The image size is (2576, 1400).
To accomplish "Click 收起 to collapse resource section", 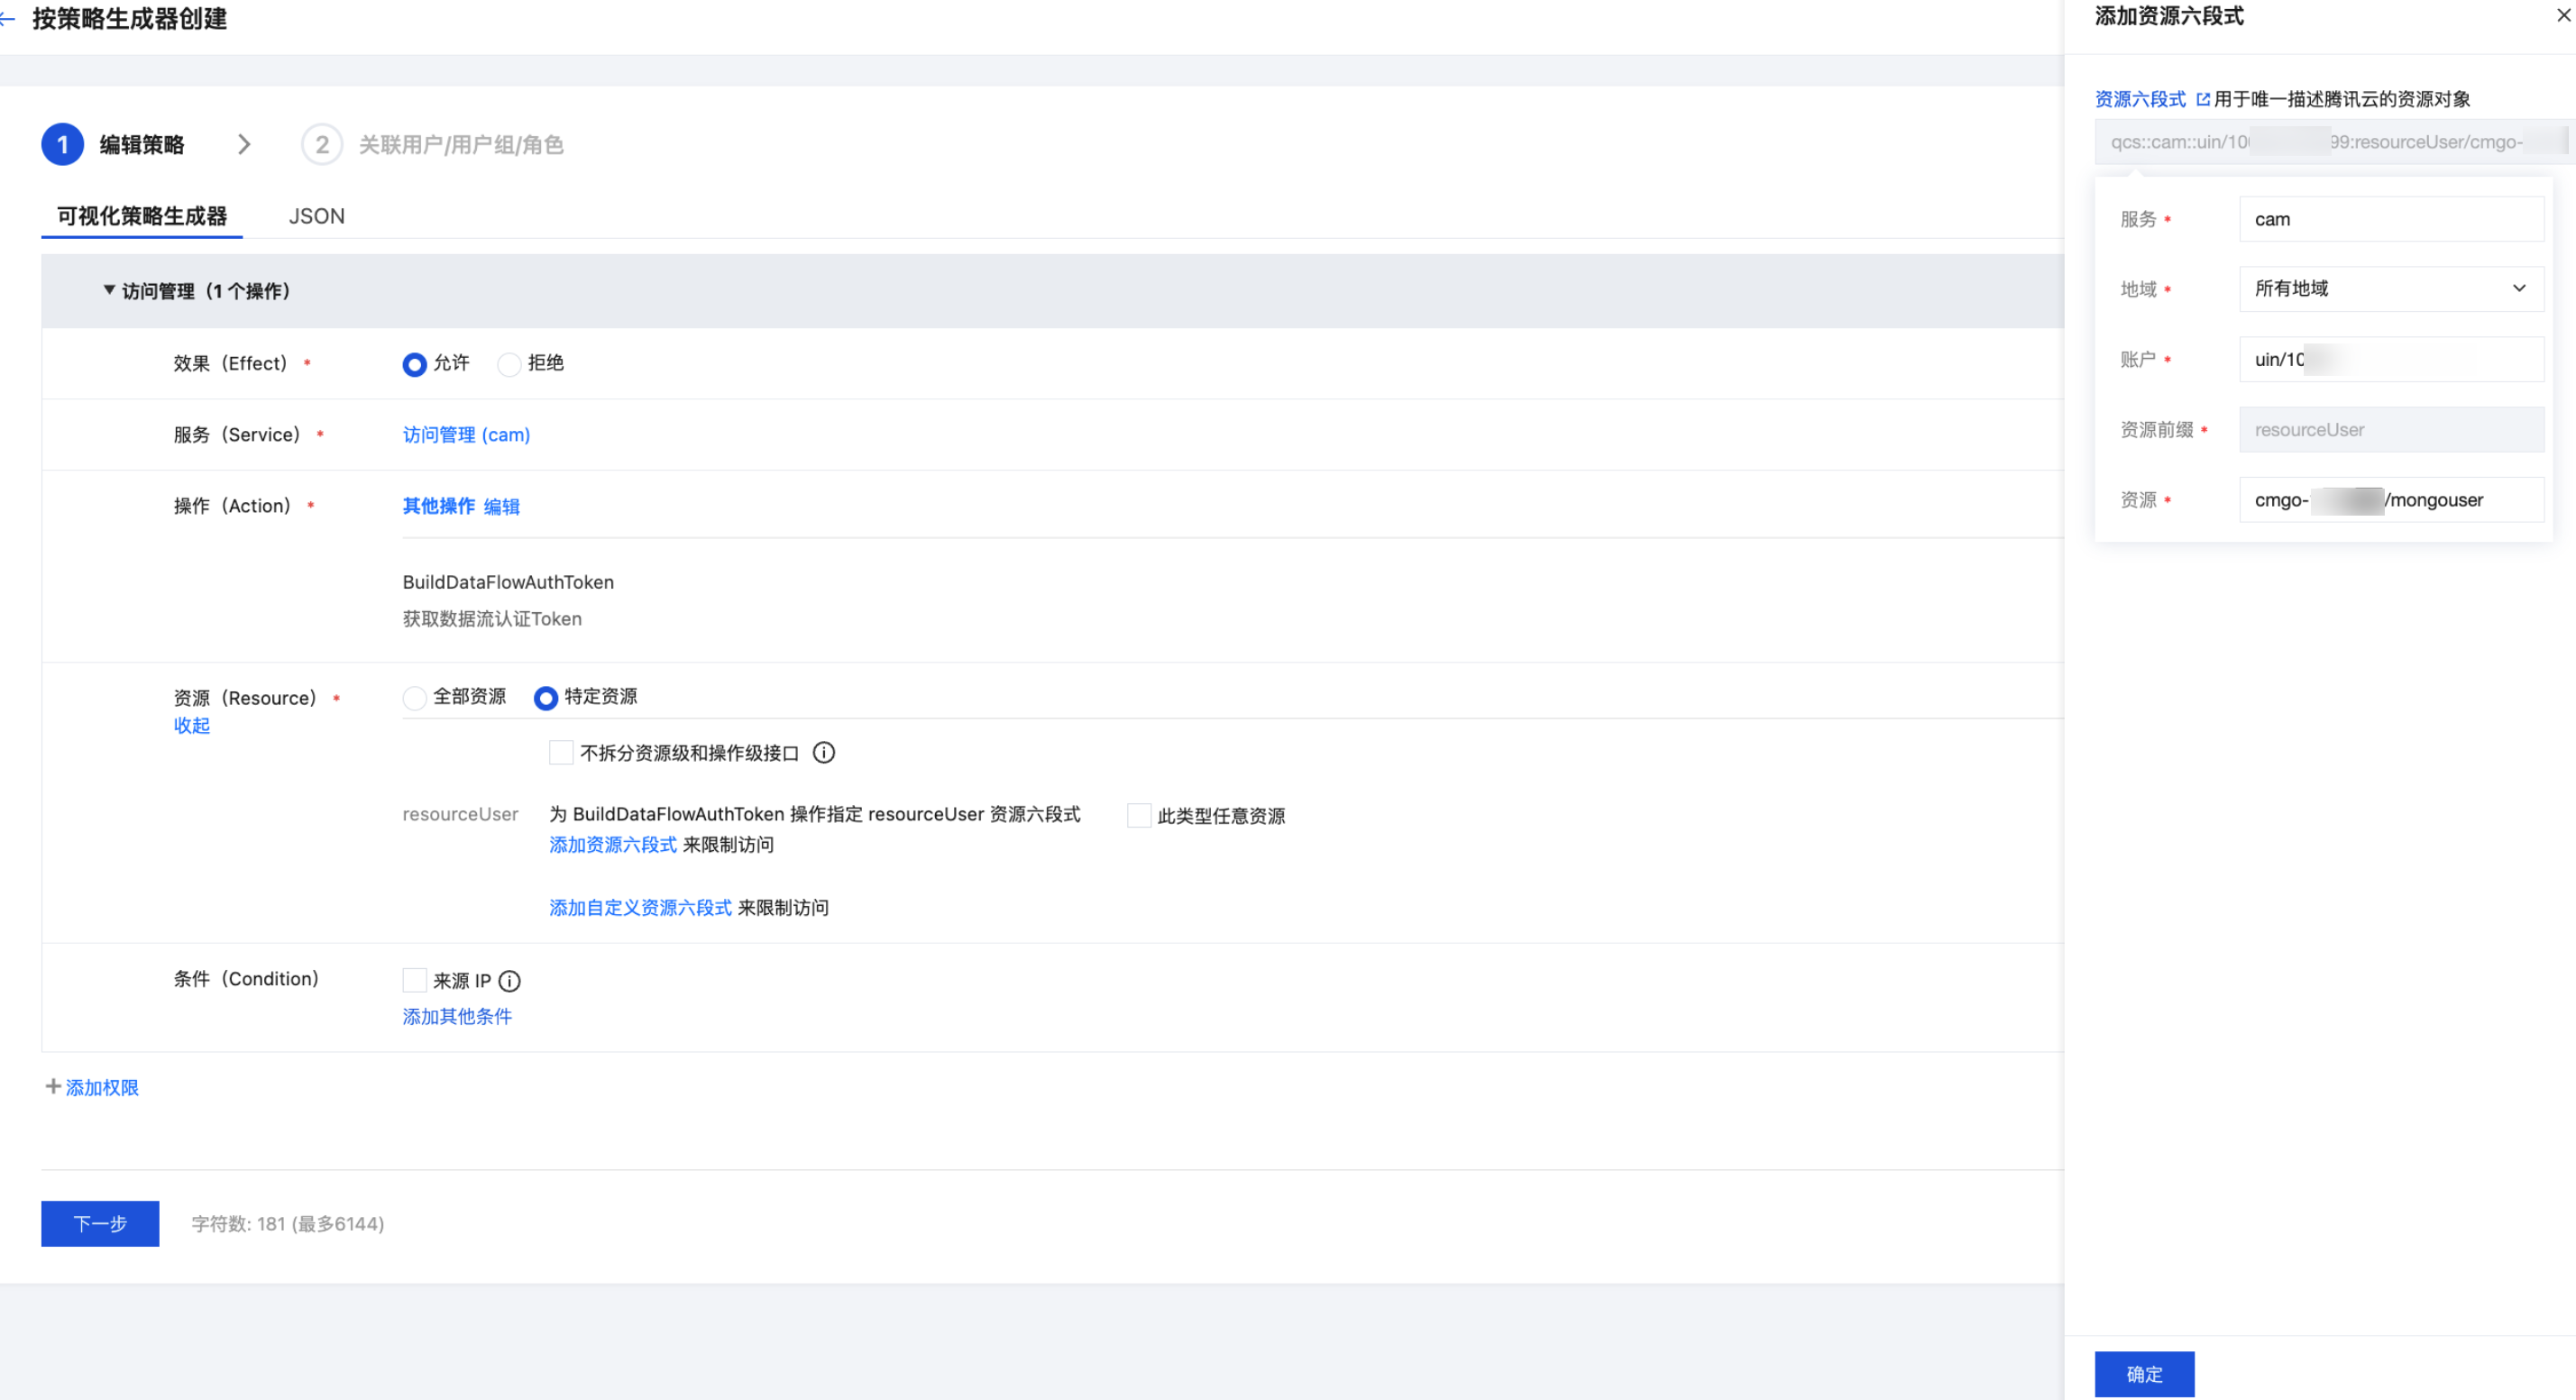I will coord(191,726).
